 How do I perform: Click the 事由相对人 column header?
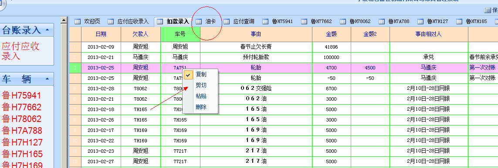click(x=429, y=34)
